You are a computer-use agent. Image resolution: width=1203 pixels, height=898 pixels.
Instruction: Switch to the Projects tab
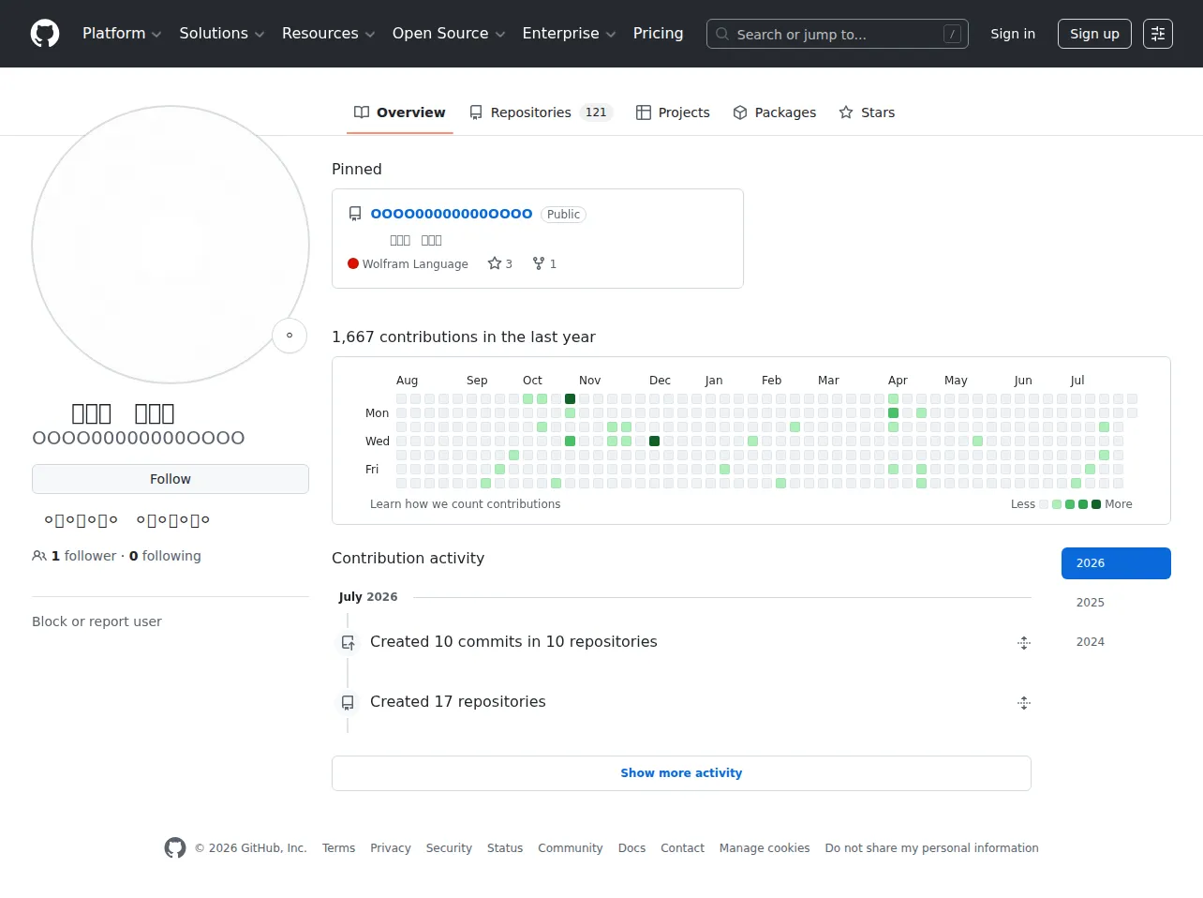coord(673,112)
